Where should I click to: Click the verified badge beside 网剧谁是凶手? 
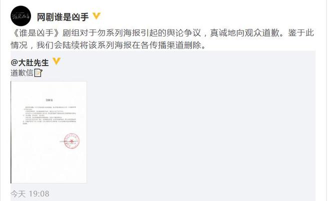pos(96,16)
